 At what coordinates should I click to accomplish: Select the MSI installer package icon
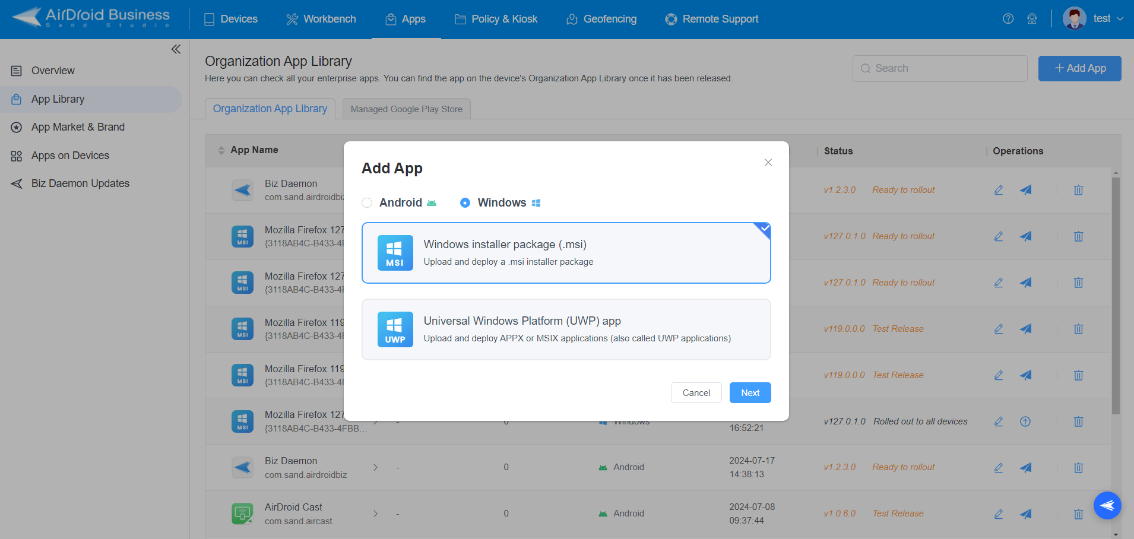pyautogui.click(x=394, y=252)
